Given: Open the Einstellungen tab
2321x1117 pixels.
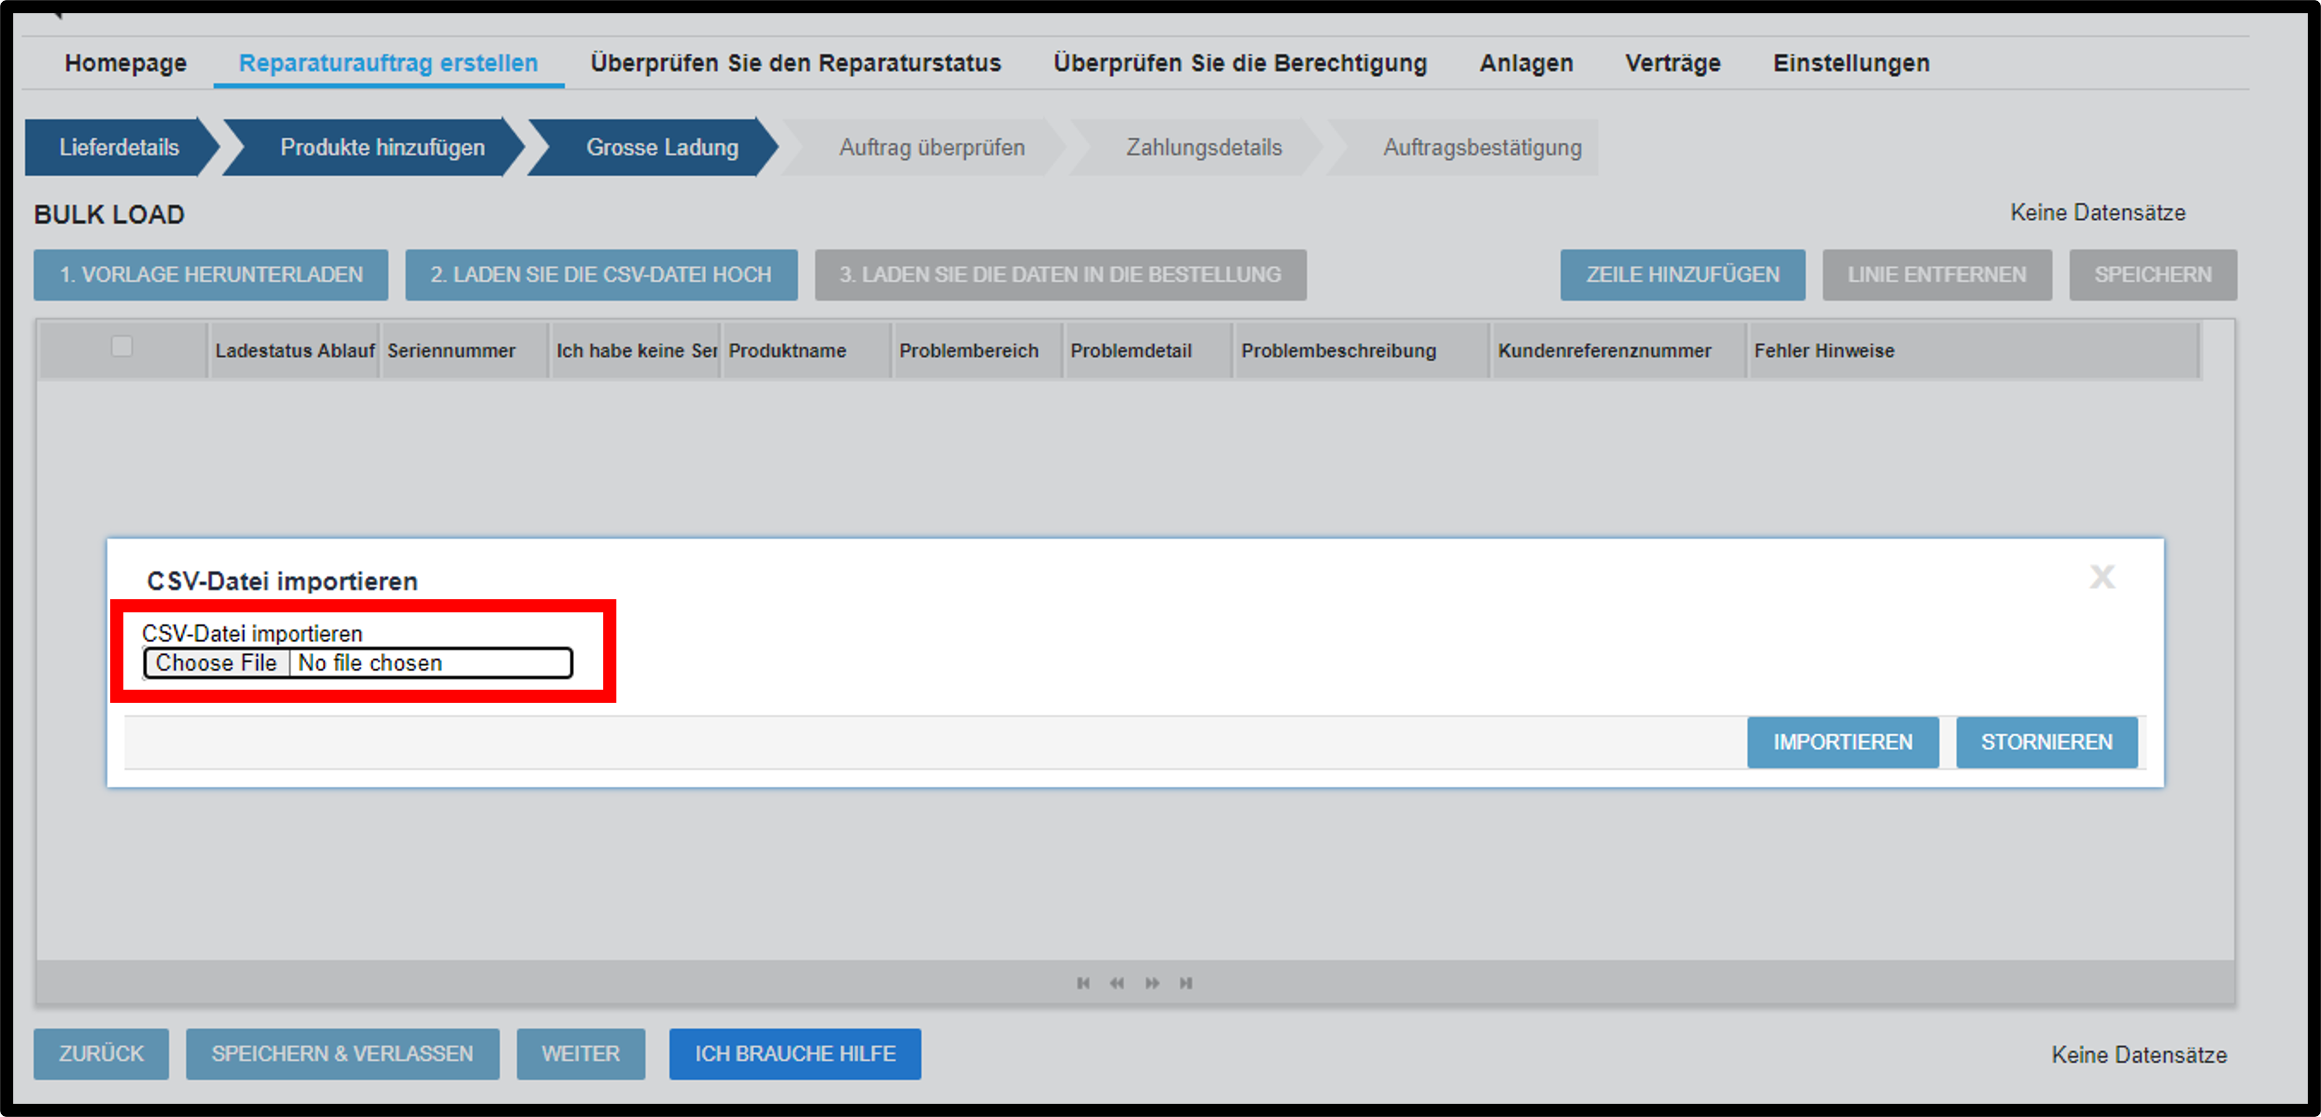Looking at the screenshot, I should point(1852,63).
